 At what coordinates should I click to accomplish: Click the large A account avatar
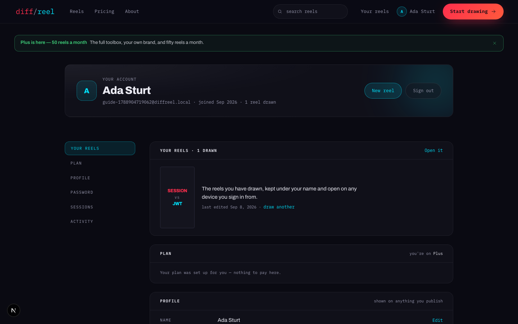(87, 91)
